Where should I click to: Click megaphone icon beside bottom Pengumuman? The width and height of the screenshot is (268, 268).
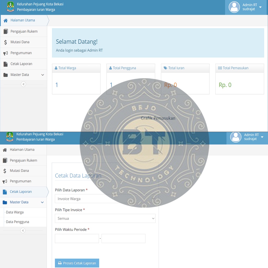click(x=5, y=181)
